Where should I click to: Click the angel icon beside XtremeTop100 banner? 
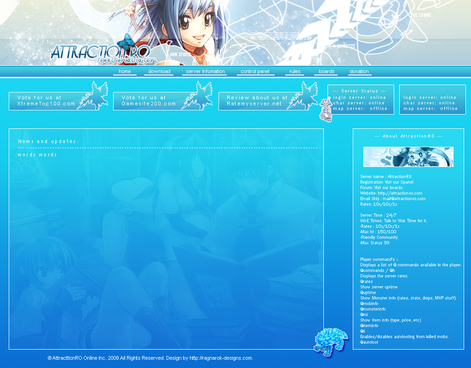coord(95,96)
